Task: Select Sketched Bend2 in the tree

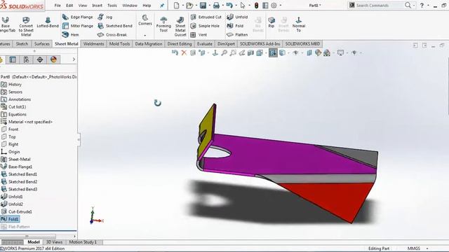Action: 19,182
